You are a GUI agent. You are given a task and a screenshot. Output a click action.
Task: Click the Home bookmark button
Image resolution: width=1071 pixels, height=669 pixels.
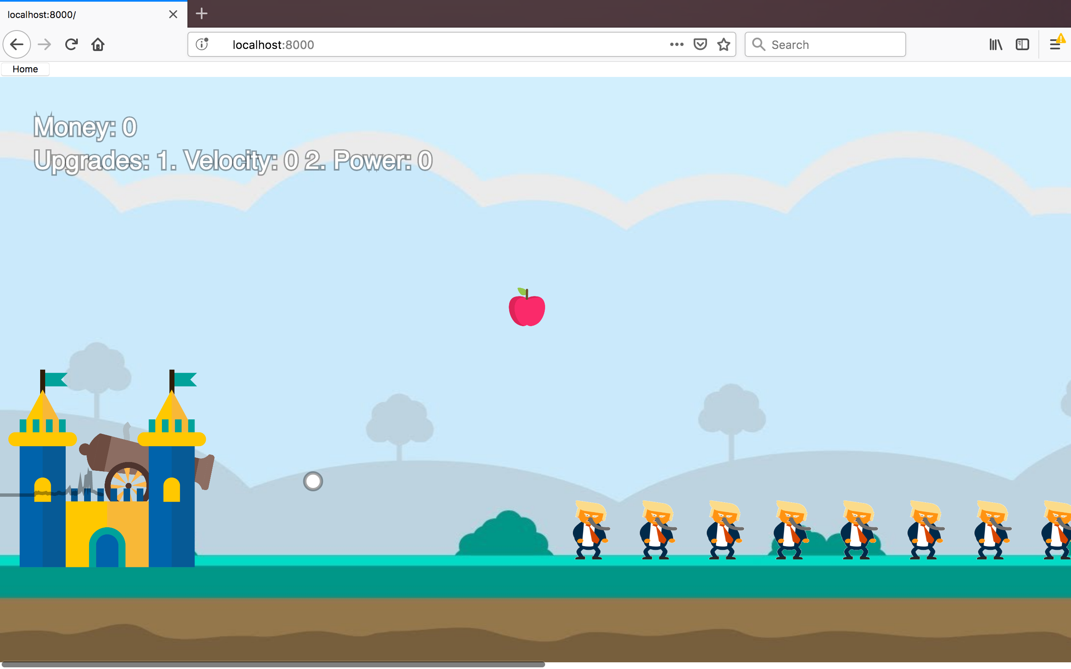tap(25, 69)
